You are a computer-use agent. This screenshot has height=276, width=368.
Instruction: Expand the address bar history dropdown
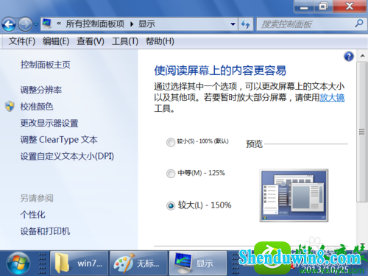point(233,24)
